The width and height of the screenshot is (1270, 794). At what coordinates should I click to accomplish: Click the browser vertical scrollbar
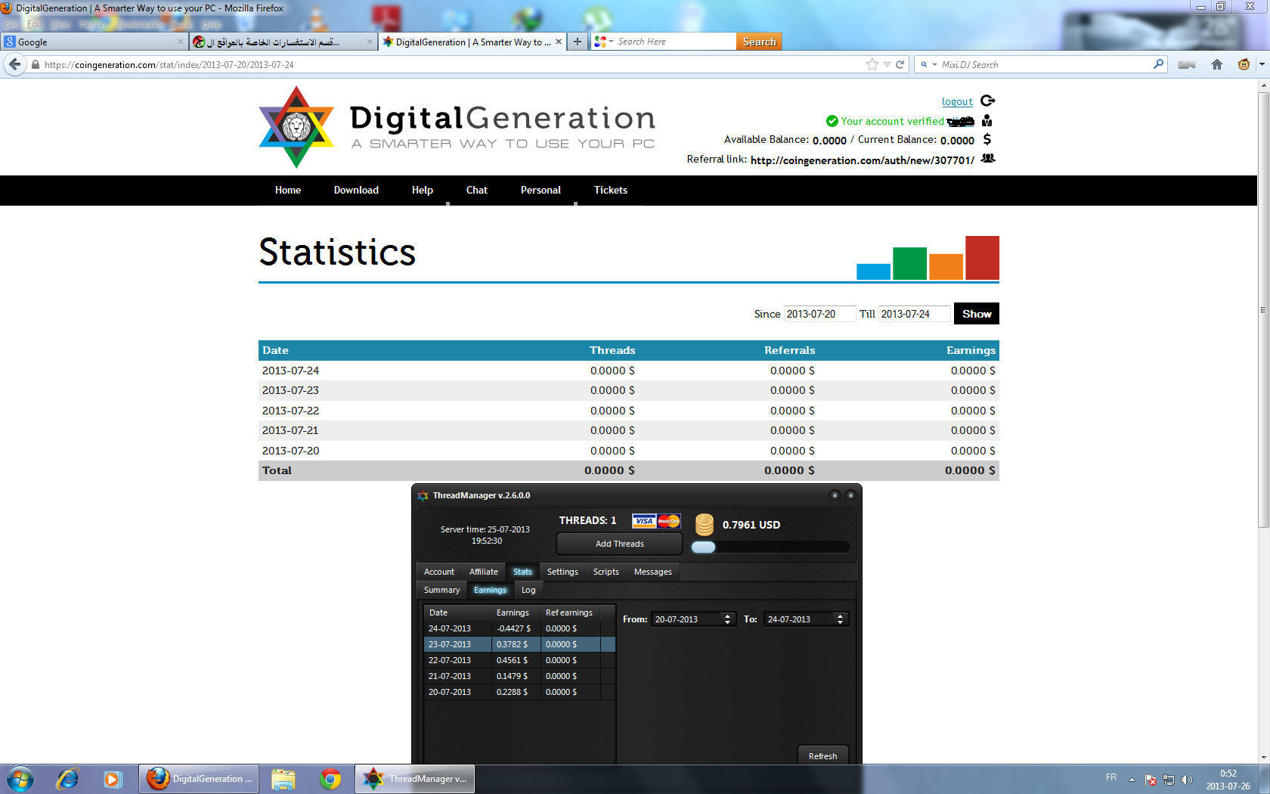[x=1263, y=309]
